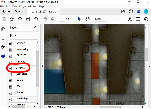Open the Notifications bell

click(138, 11)
